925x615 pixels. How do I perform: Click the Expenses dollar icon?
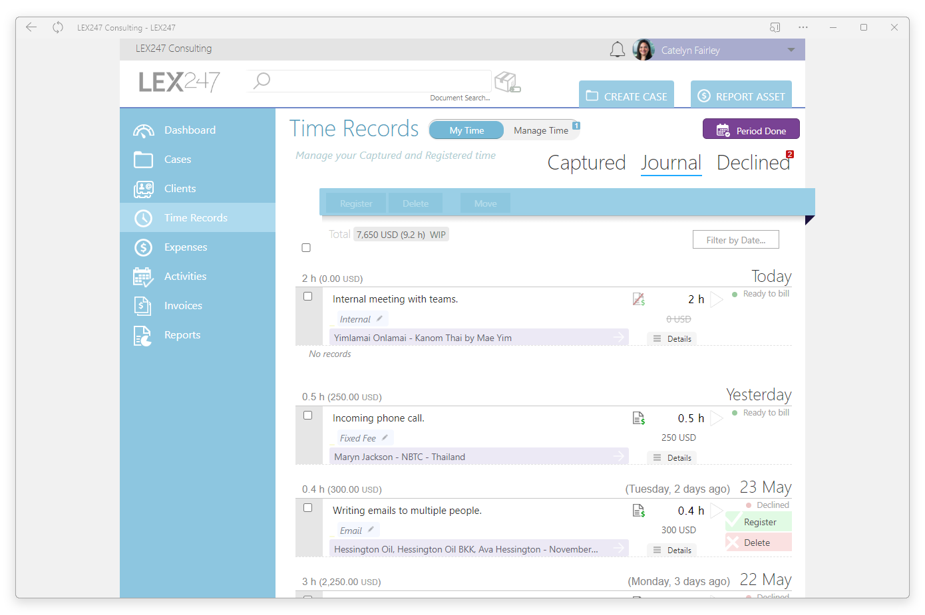pyautogui.click(x=143, y=247)
